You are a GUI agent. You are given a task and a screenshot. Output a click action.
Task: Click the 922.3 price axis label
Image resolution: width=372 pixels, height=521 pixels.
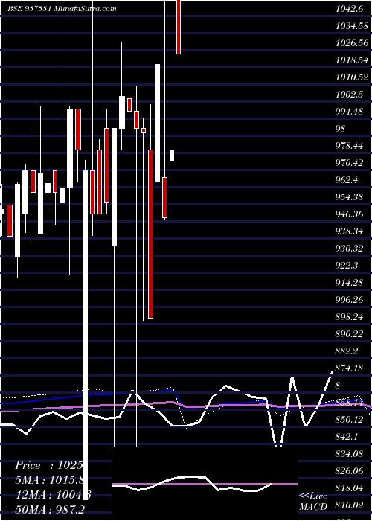347,265
